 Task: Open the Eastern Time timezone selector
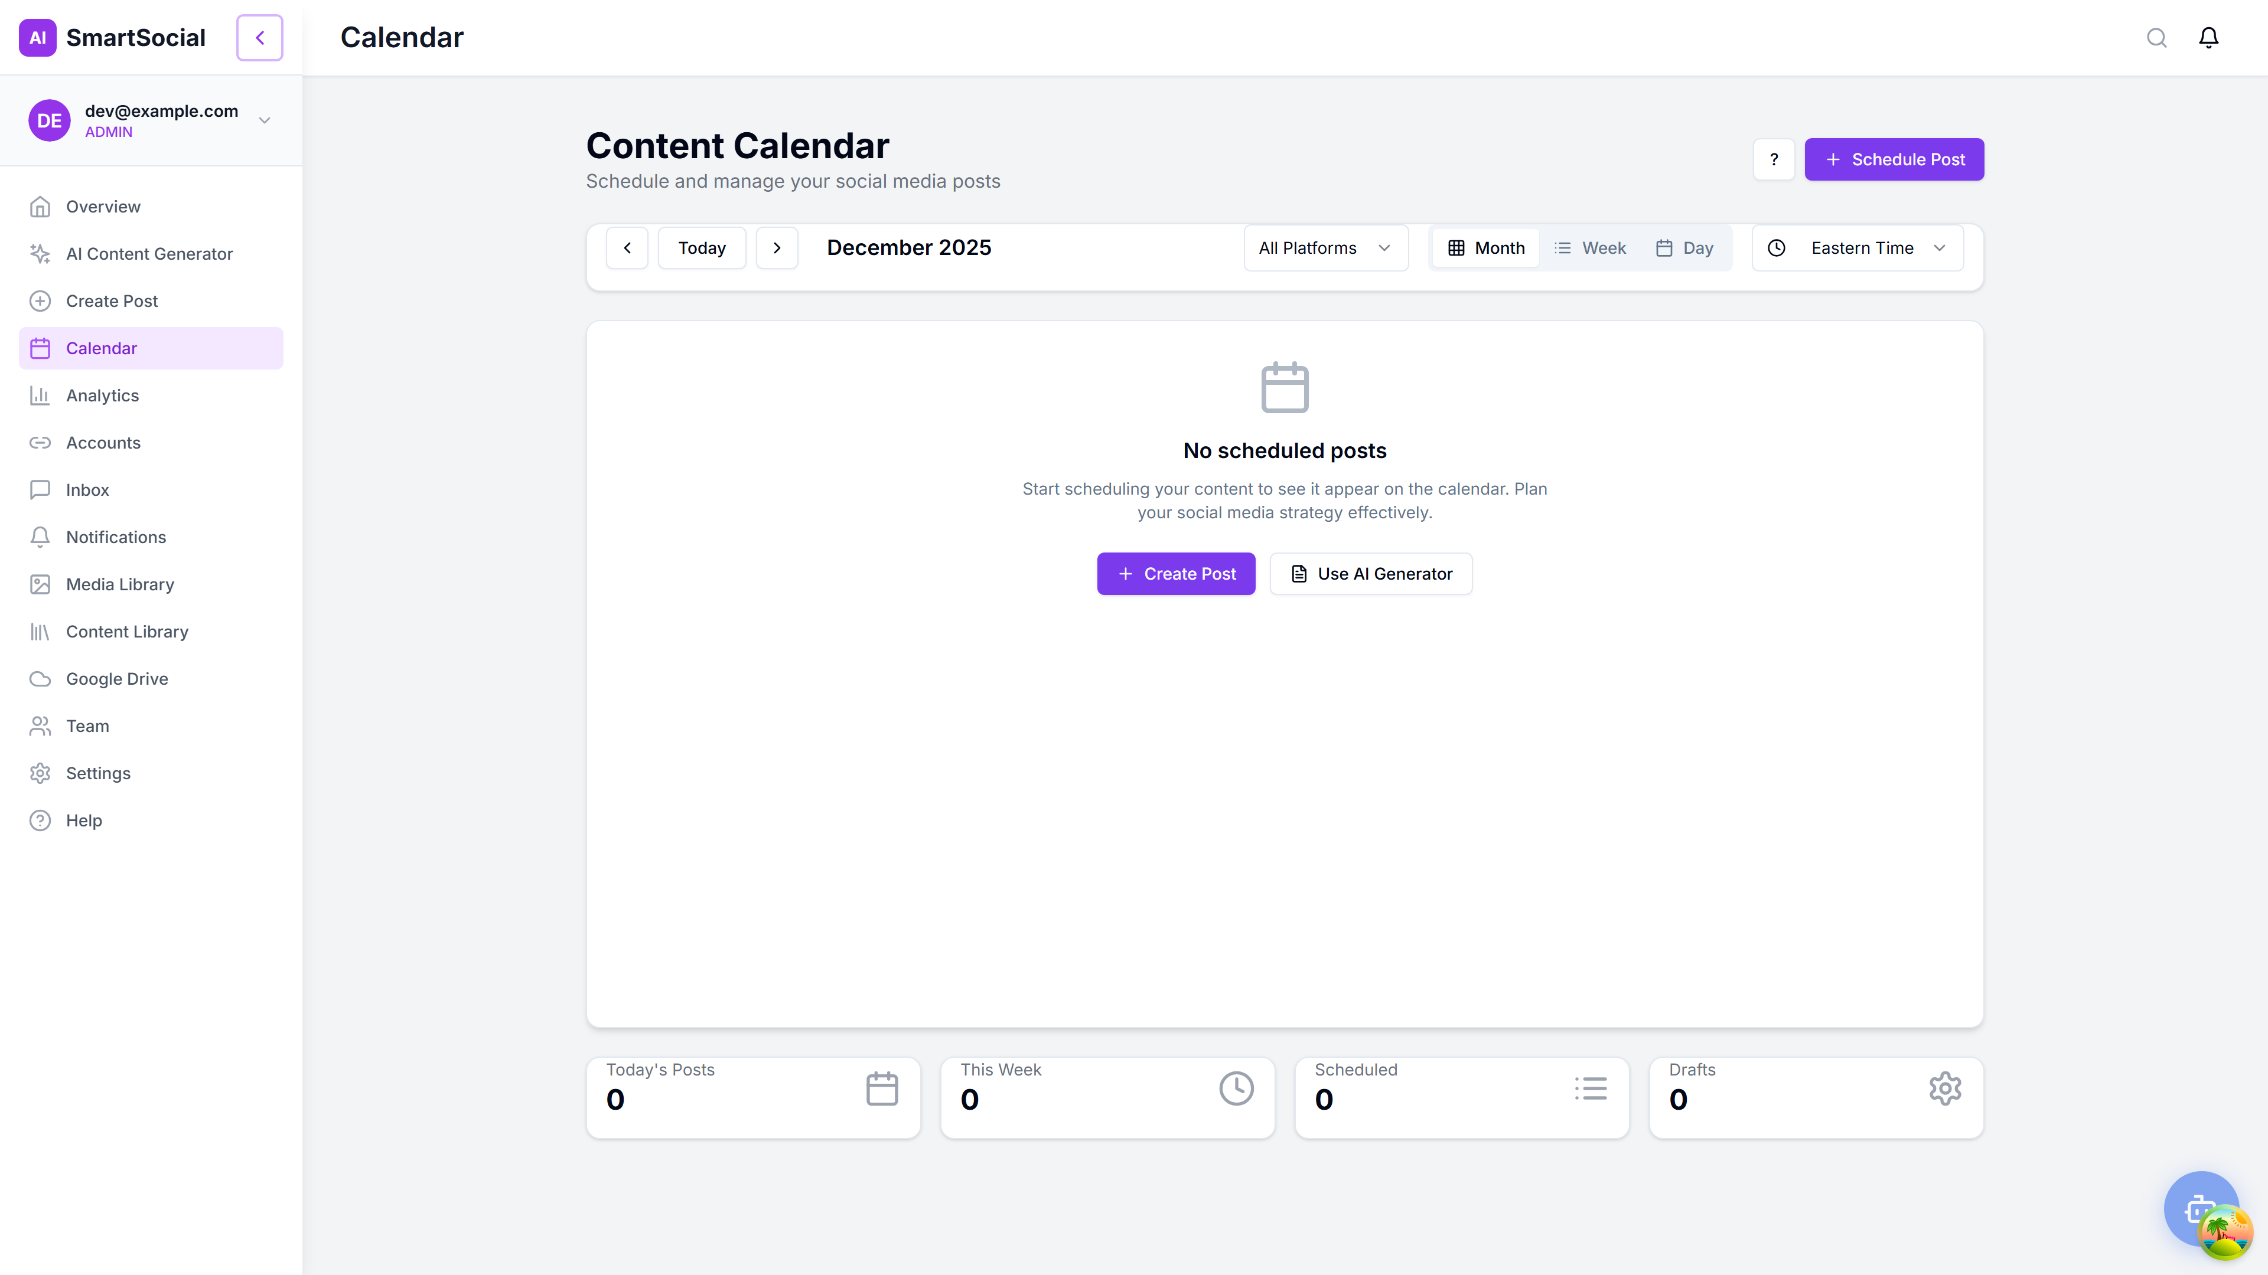(1856, 247)
